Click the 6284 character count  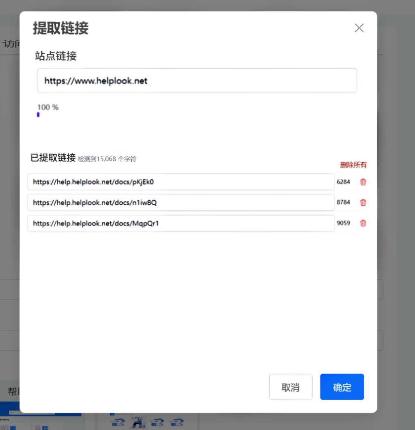343,182
